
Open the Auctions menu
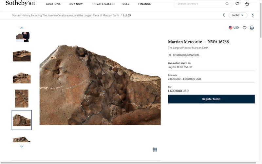pos(53,4)
